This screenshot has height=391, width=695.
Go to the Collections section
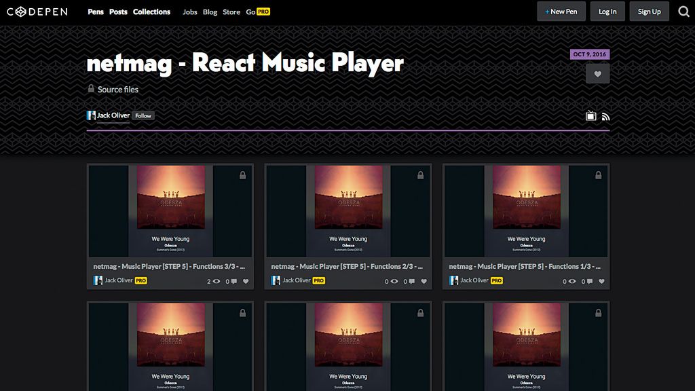pyautogui.click(x=151, y=12)
